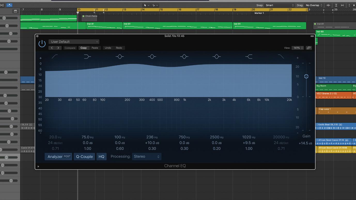
Task: Click the 0.20 Q value
Action: point(217,148)
